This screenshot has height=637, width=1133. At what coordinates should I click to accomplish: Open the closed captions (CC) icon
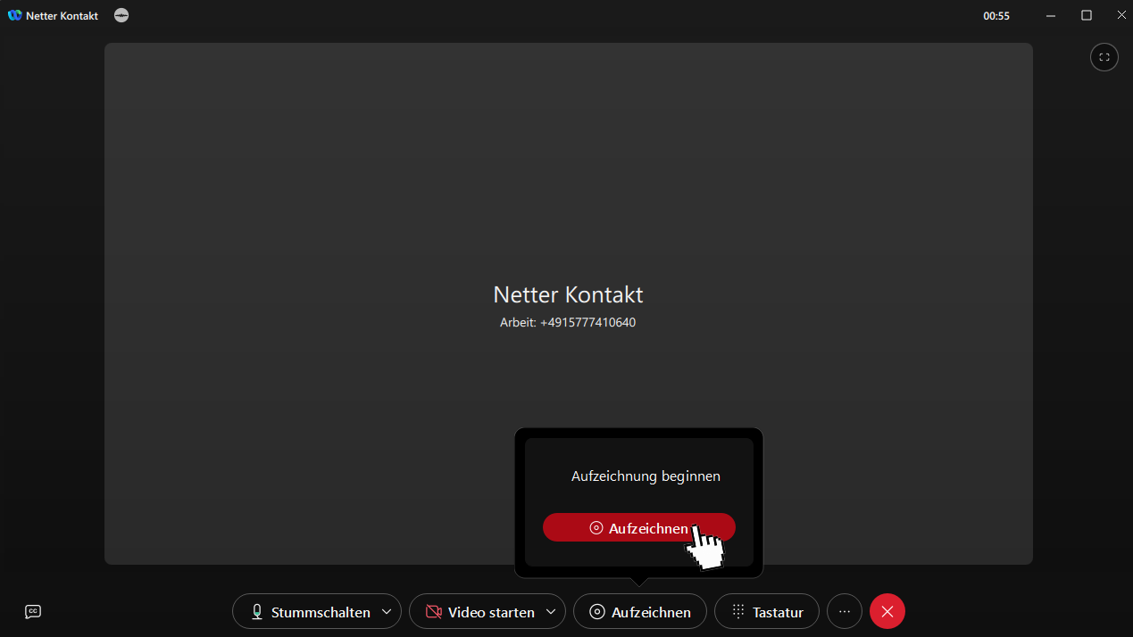pos(33,611)
